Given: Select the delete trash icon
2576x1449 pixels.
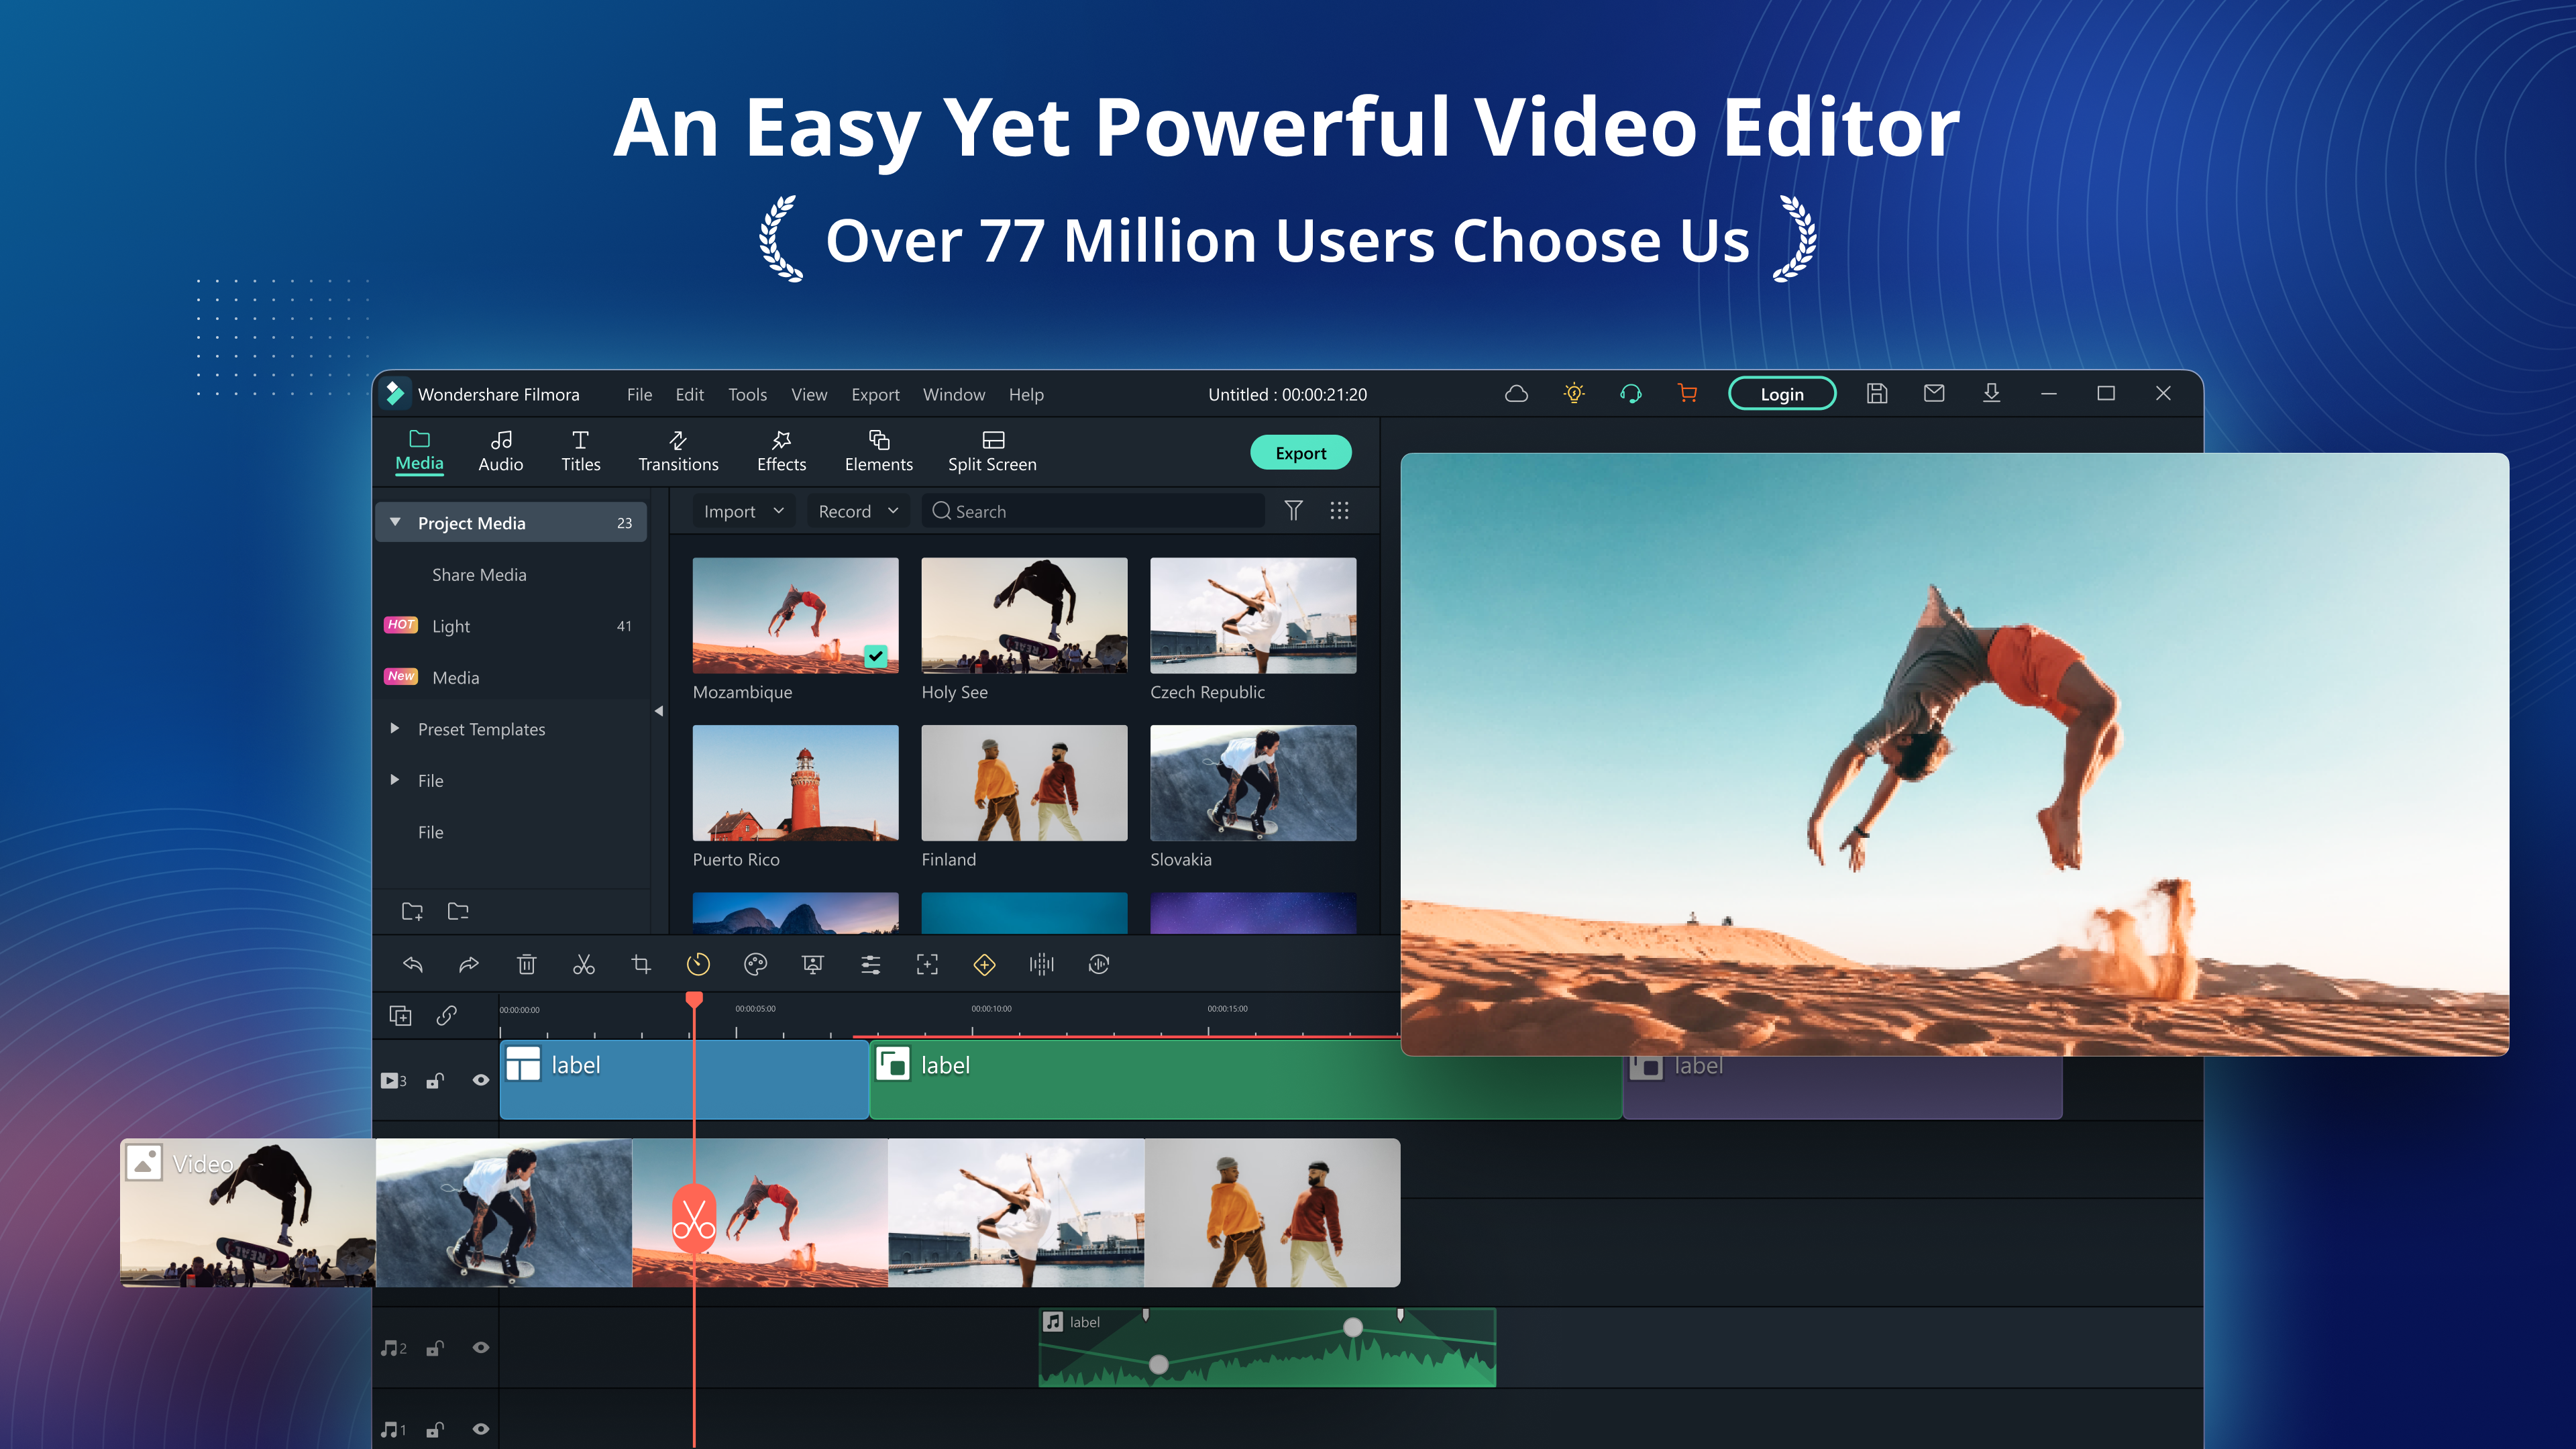Looking at the screenshot, I should click(527, 964).
